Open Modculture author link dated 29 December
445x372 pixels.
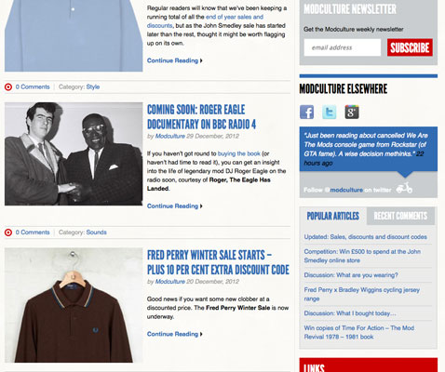[x=170, y=136]
